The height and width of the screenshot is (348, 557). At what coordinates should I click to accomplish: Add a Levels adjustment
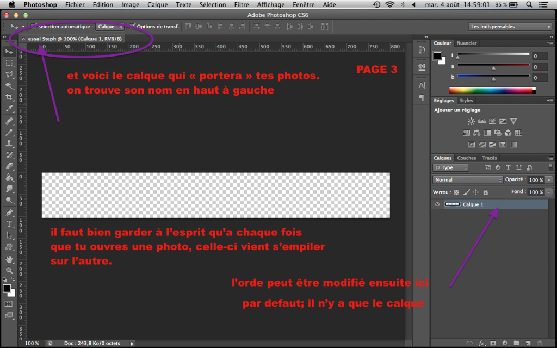click(482, 121)
